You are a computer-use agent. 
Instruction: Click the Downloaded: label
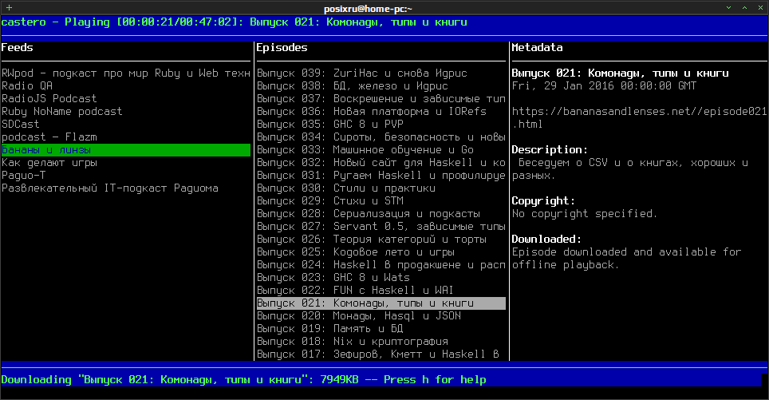tap(546, 239)
